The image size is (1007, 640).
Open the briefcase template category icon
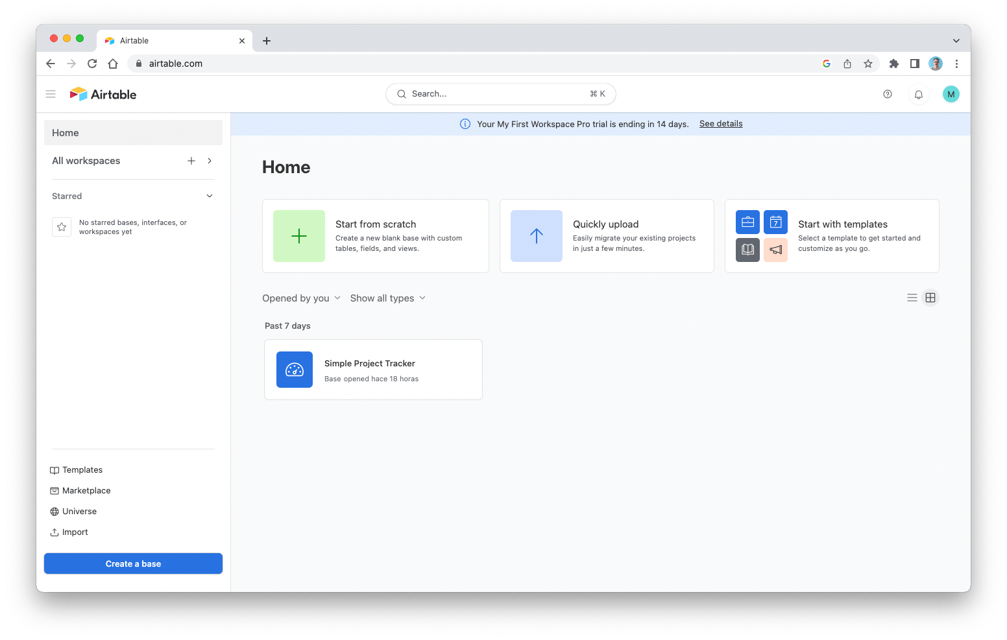point(747,222)
